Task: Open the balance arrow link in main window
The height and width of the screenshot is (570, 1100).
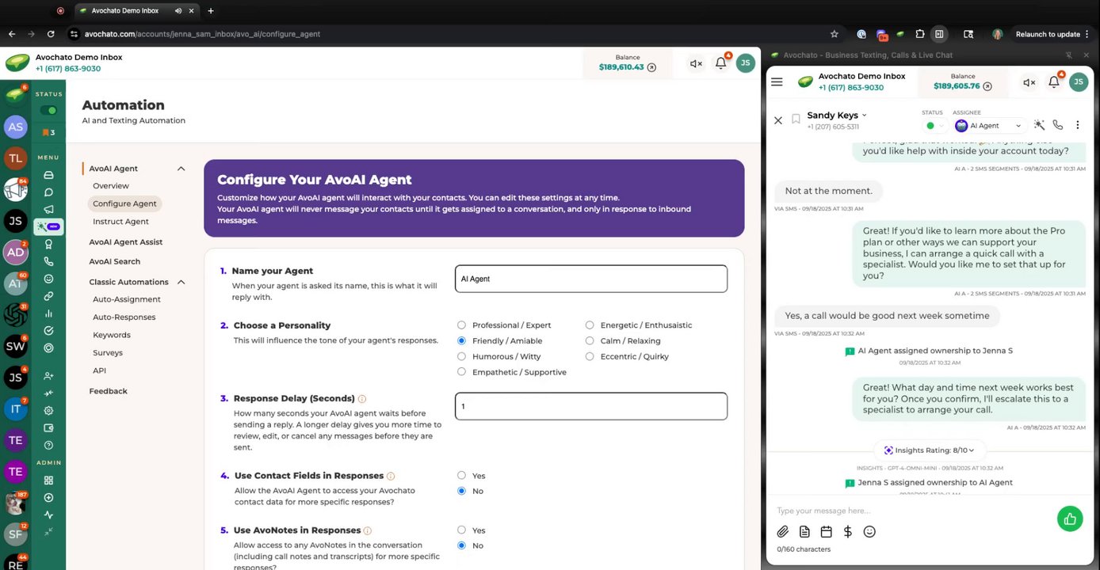Action: pos(652,67)
